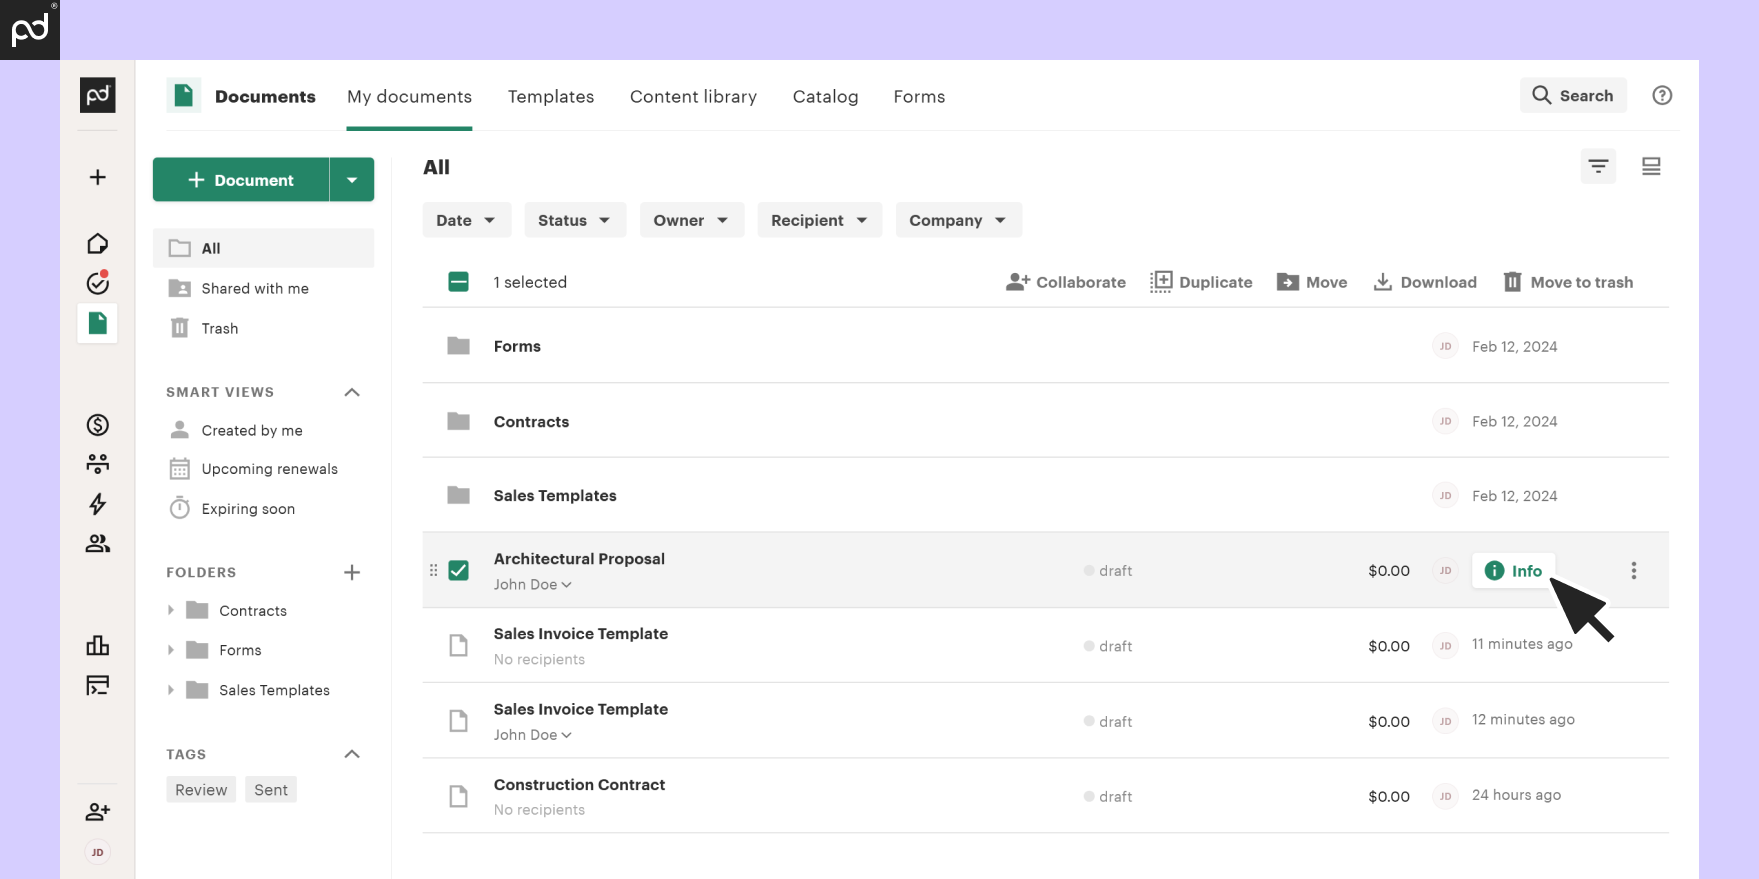
Task: Open the tasks checkmark icon with red dot
Action: [97, 283]
